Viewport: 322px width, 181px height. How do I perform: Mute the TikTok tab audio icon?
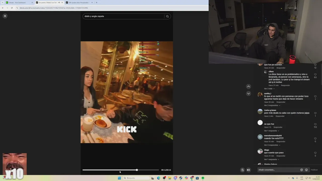pos(59,3)
